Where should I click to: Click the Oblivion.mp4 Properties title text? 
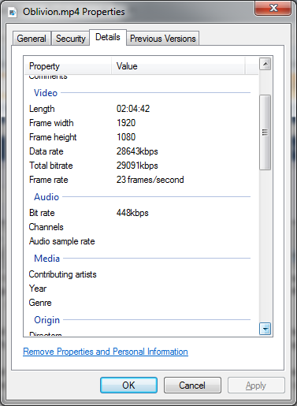[74, 12]
